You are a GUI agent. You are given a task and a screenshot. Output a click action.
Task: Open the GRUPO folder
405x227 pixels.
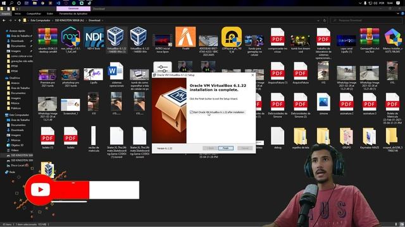(x=346, y=136)
